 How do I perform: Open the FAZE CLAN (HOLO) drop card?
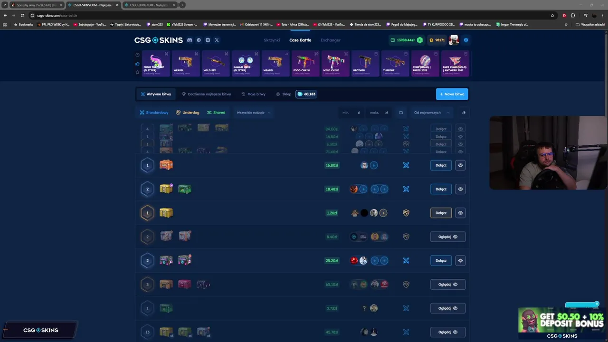[455, 63]
